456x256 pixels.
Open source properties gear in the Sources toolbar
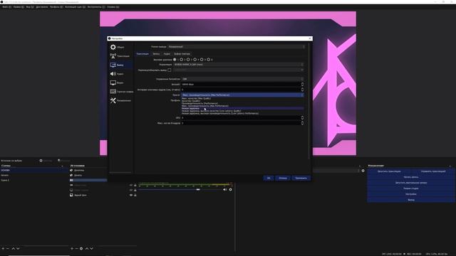pyautogui.click(x=81, y=248)
